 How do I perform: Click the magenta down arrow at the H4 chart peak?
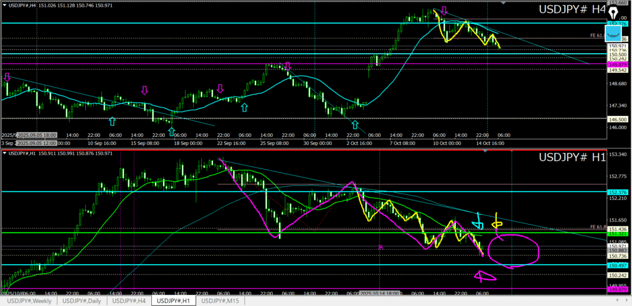click(444, 11)
